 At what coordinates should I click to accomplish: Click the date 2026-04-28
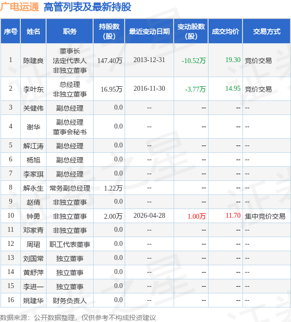click(x=149, y=215)
